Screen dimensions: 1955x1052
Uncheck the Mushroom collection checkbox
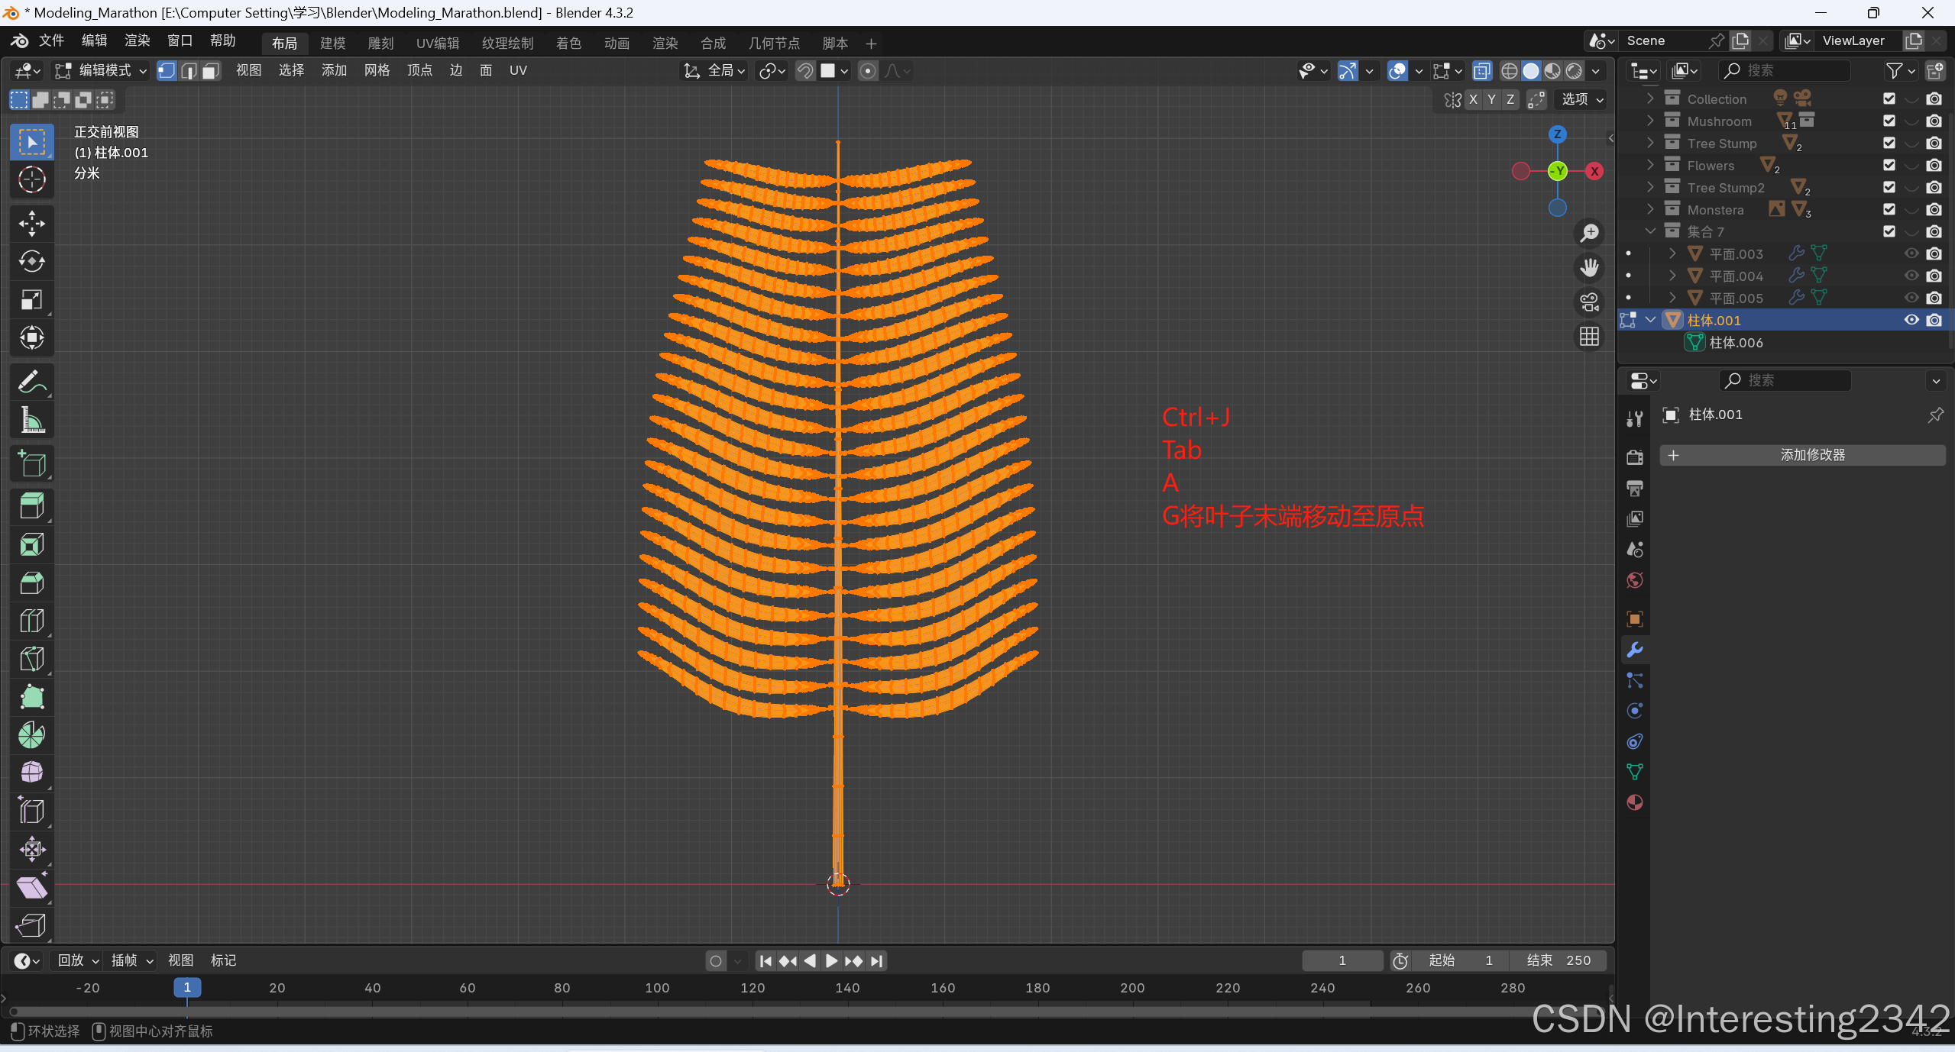[x=1889, y=121]
